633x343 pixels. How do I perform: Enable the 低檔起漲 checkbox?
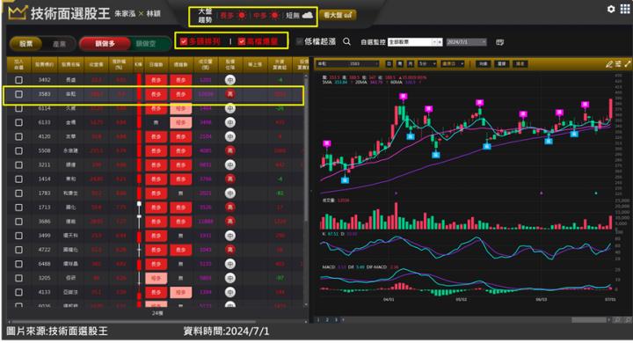pos(299,41)
